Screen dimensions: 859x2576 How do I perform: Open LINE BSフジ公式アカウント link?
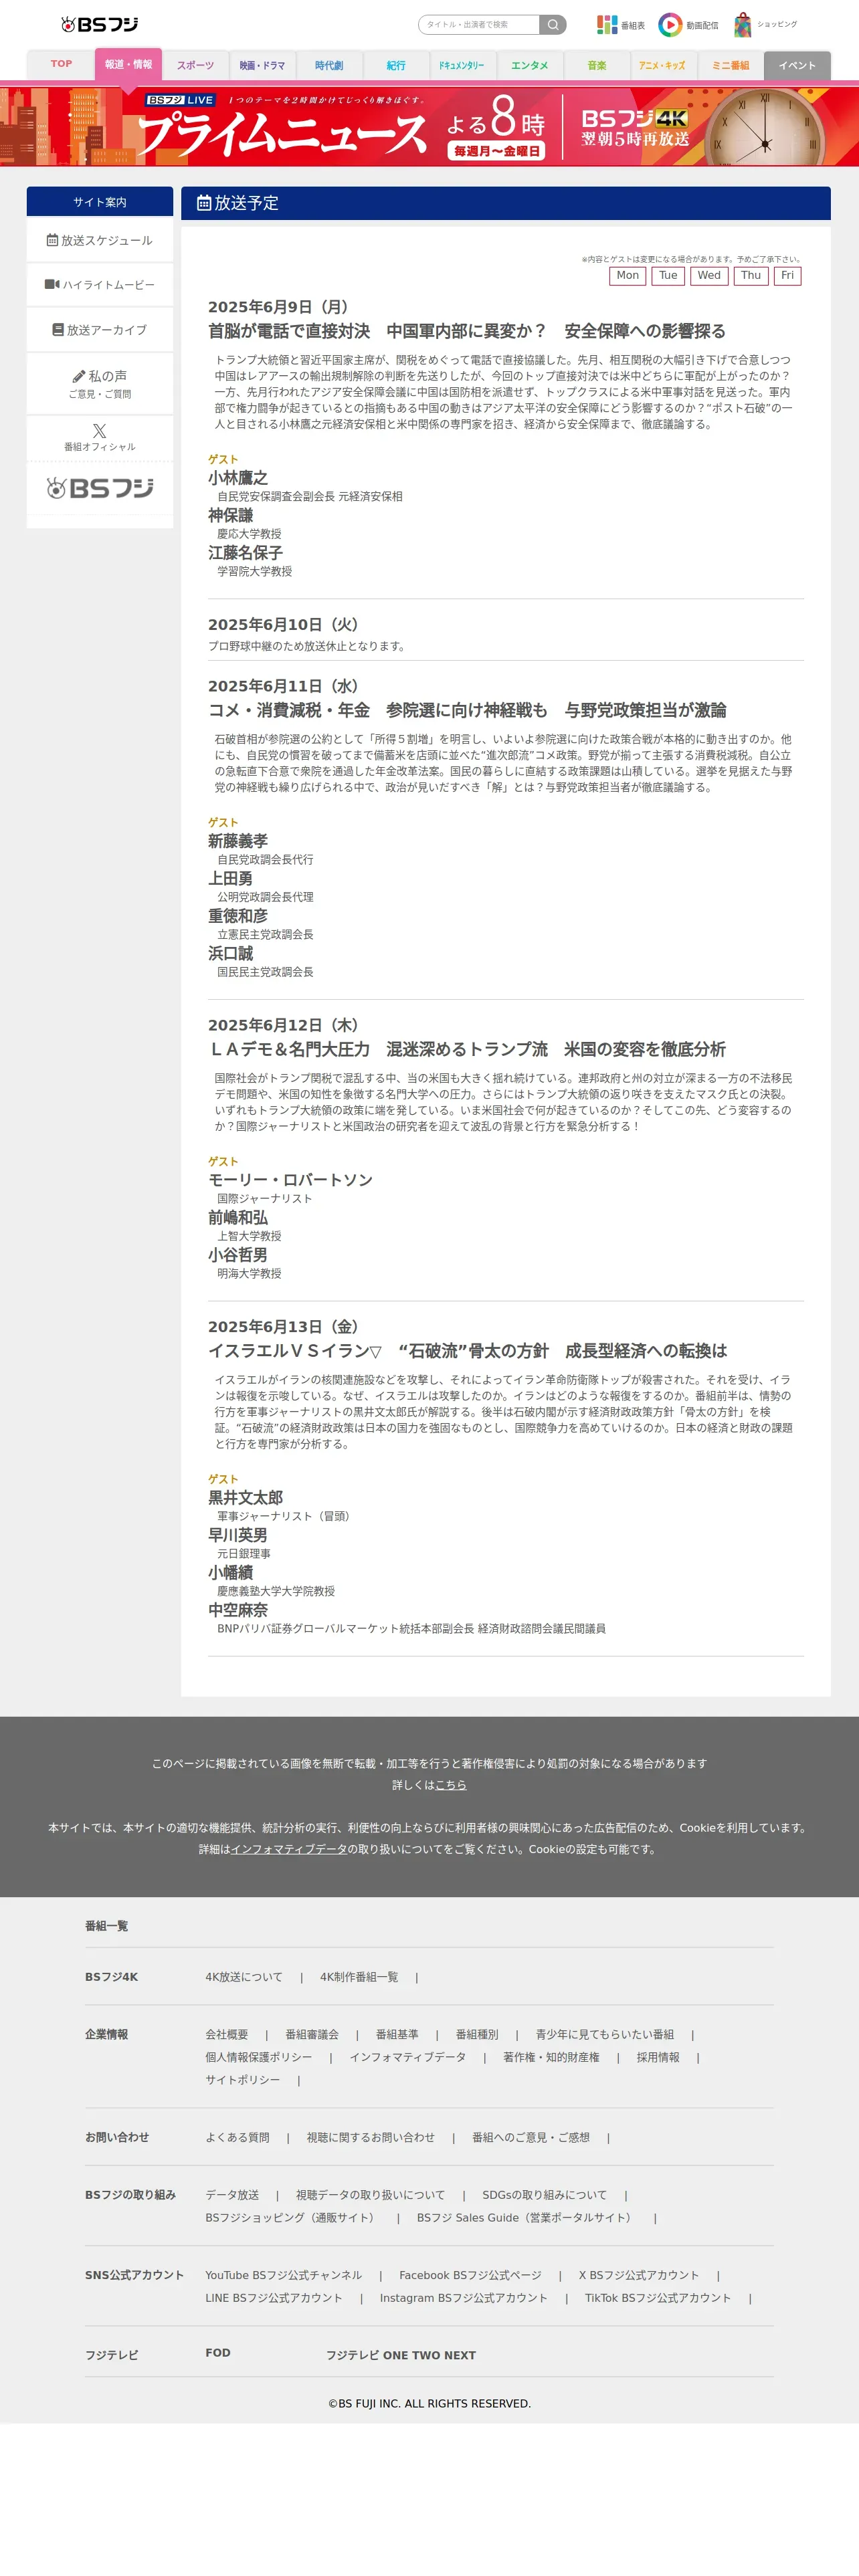click(x=273, y=2298)
